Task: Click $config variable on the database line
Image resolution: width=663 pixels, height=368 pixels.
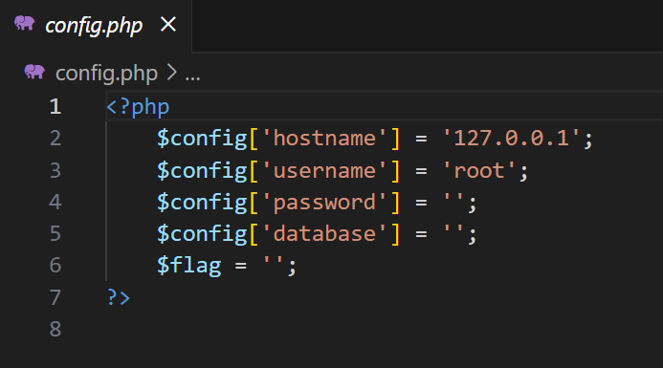Action: [202, 235]
